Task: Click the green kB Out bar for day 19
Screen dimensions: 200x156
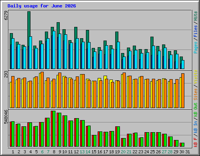Action: click(118, 136)
